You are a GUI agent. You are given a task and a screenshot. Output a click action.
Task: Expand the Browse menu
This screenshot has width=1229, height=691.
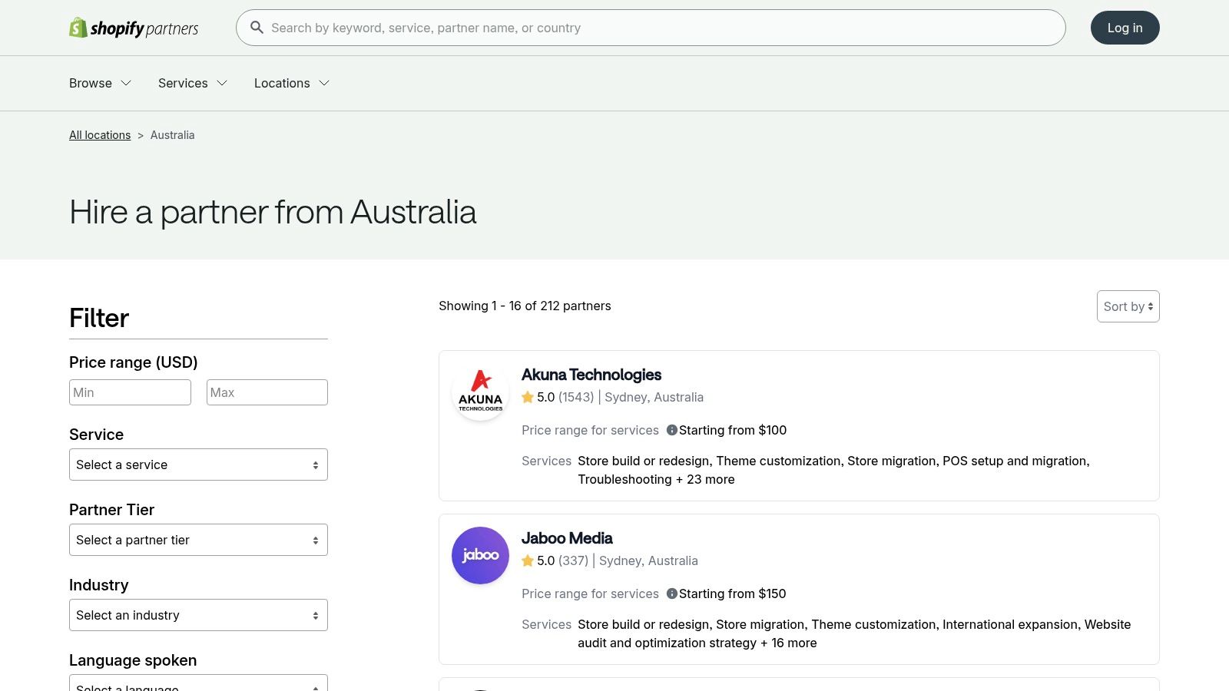pos(100,83)
